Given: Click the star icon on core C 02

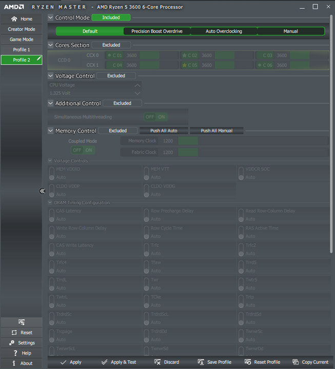Looking at the screenshot, I should 185,55.
